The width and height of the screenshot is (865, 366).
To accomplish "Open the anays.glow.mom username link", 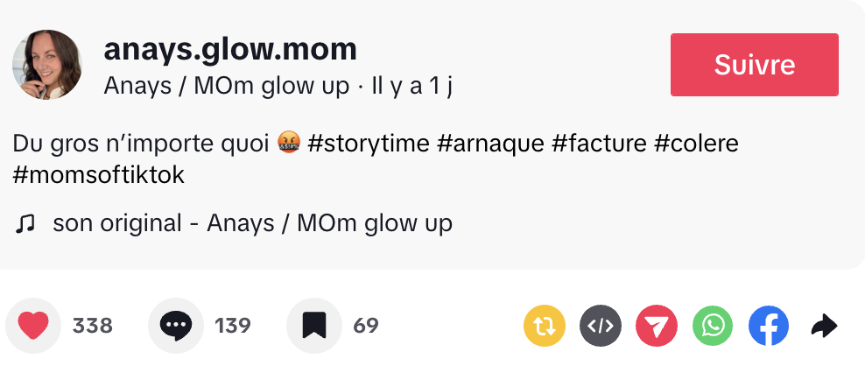I will point(230,49).
